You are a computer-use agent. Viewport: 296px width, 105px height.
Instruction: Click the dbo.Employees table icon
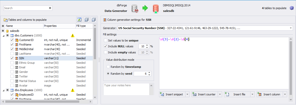point(12,90)
